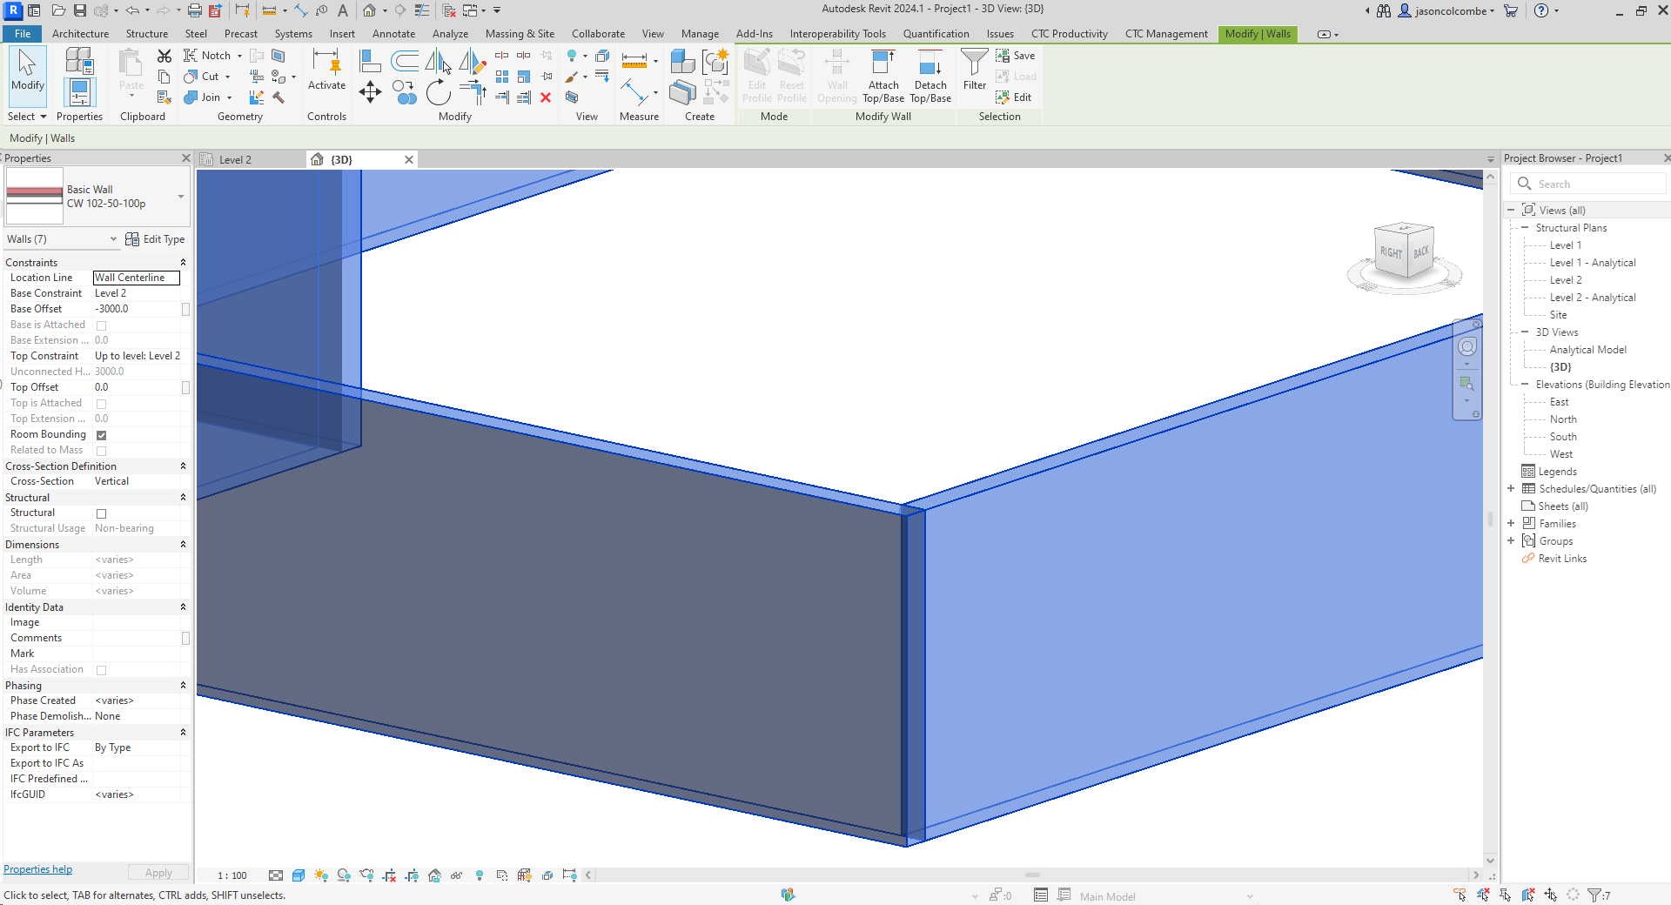1671x905 pixels.
Task: Open the Architecture ribbon tab
Action: [x=80, y=34]
